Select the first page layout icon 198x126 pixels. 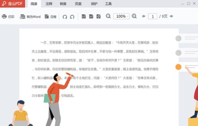[x=84, y=16]
